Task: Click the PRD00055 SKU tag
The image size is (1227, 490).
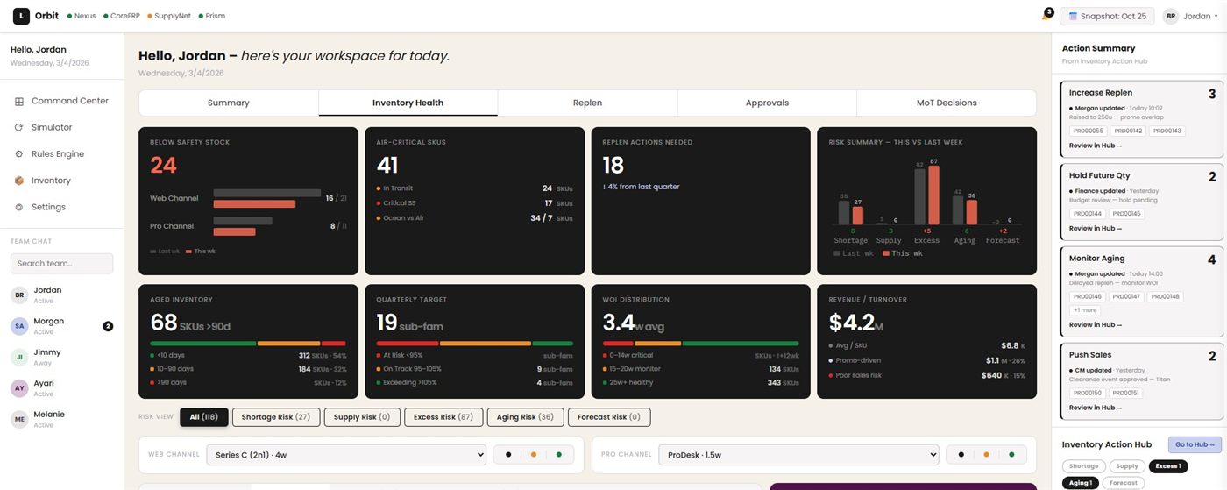Action: 1089,131
